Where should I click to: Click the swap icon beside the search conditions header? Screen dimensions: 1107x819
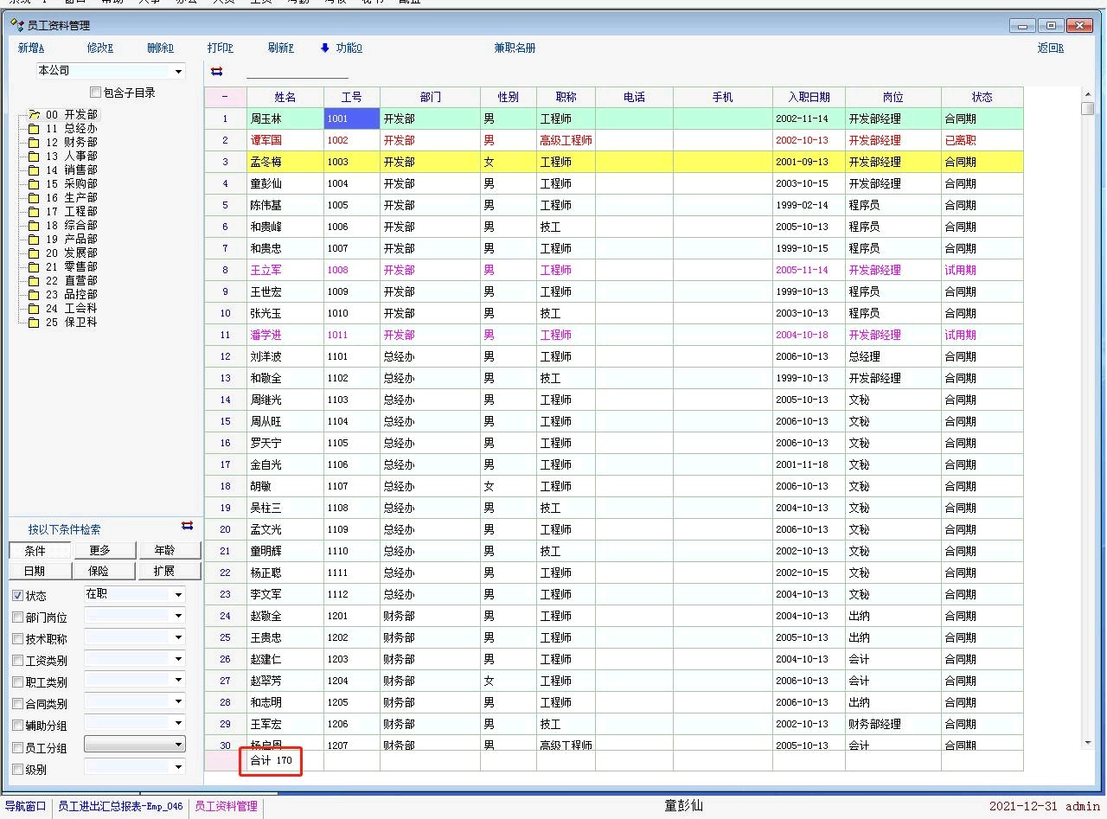(188, 526)
